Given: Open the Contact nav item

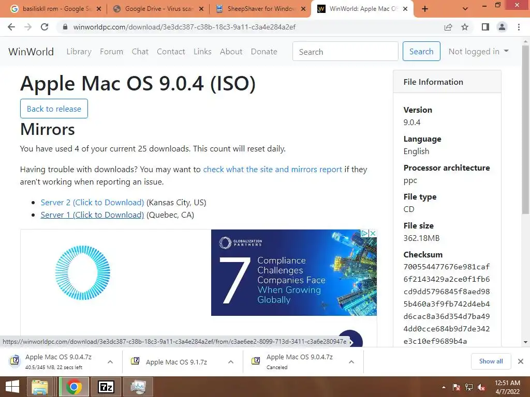Looking at the screenshot, I should [171, 52].
